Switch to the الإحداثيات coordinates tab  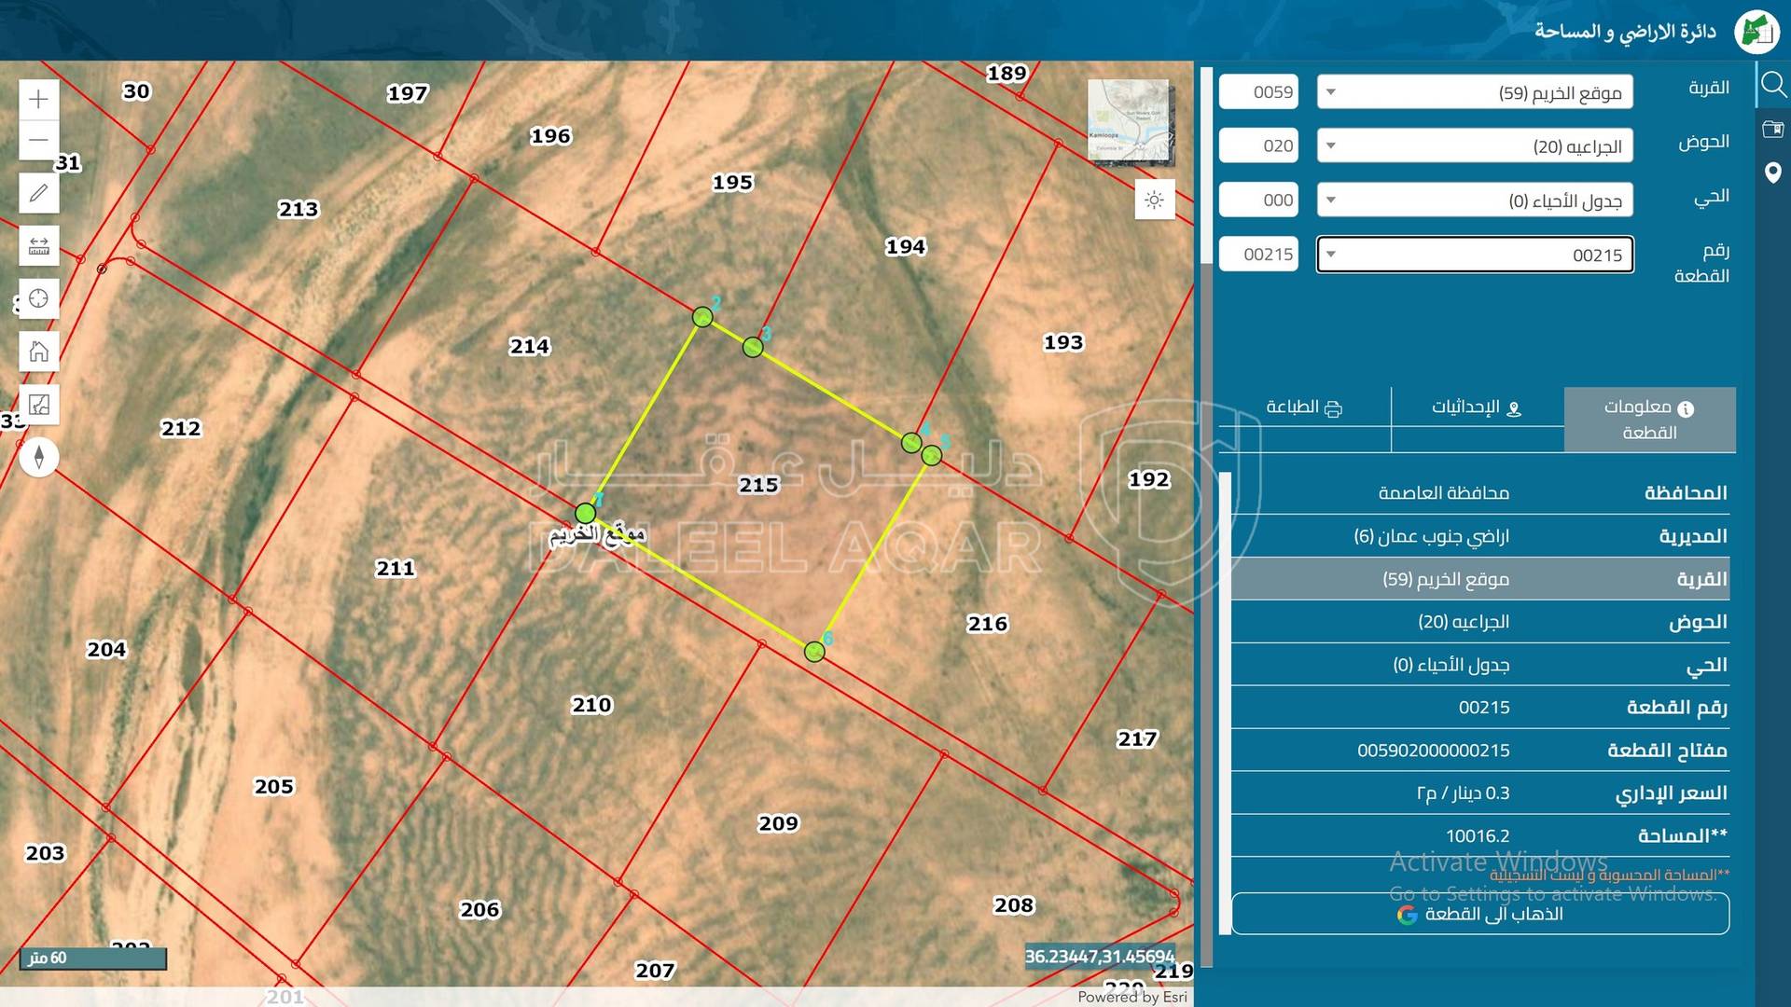[x=1477, y=407]
